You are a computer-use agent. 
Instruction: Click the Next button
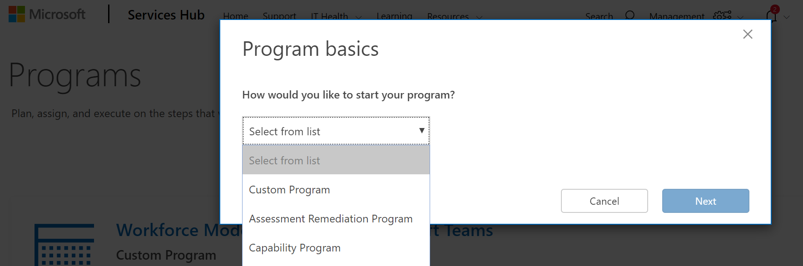(705, 201)
